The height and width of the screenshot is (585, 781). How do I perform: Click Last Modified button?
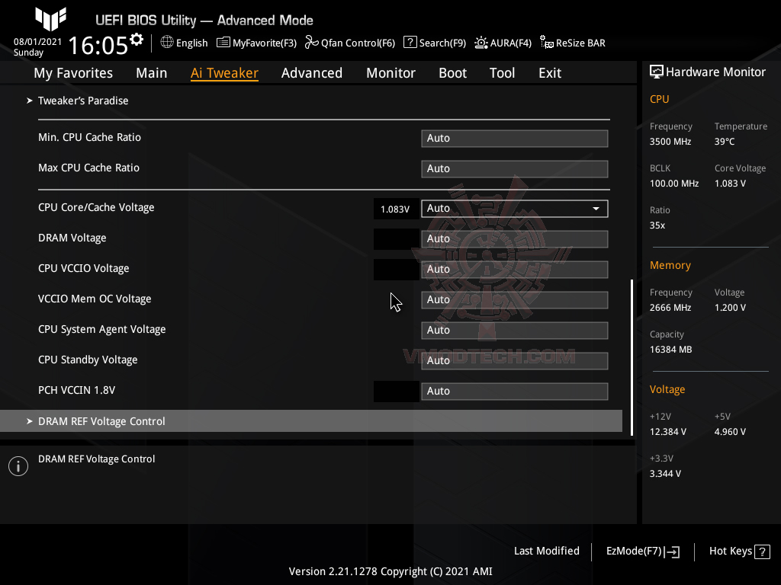click(546, 551)
